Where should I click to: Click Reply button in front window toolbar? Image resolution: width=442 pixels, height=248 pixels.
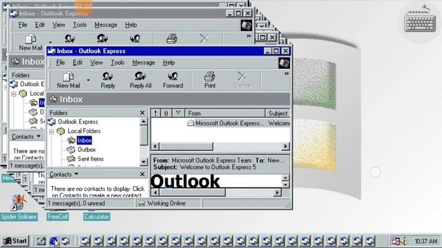click(108, 80)
